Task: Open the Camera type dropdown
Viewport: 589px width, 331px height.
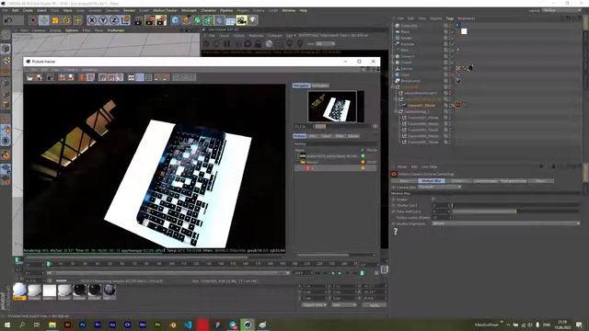Action: (x=440, y=187)
